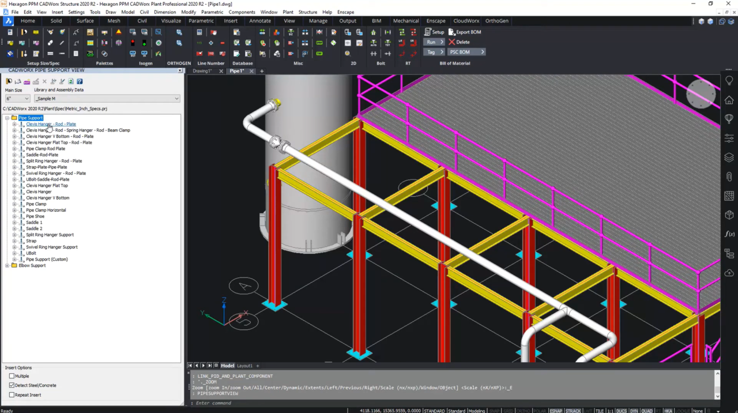Click the cloud icon in right sidebar
Viewport: 738px width, 413px height.
729,272
